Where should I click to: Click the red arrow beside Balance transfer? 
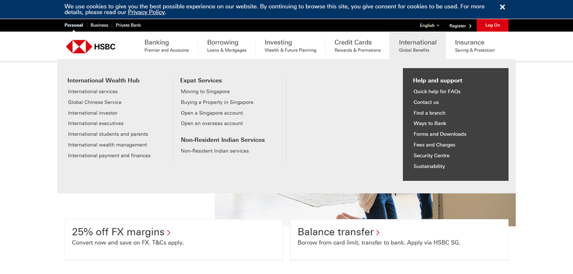click(378, 233)
